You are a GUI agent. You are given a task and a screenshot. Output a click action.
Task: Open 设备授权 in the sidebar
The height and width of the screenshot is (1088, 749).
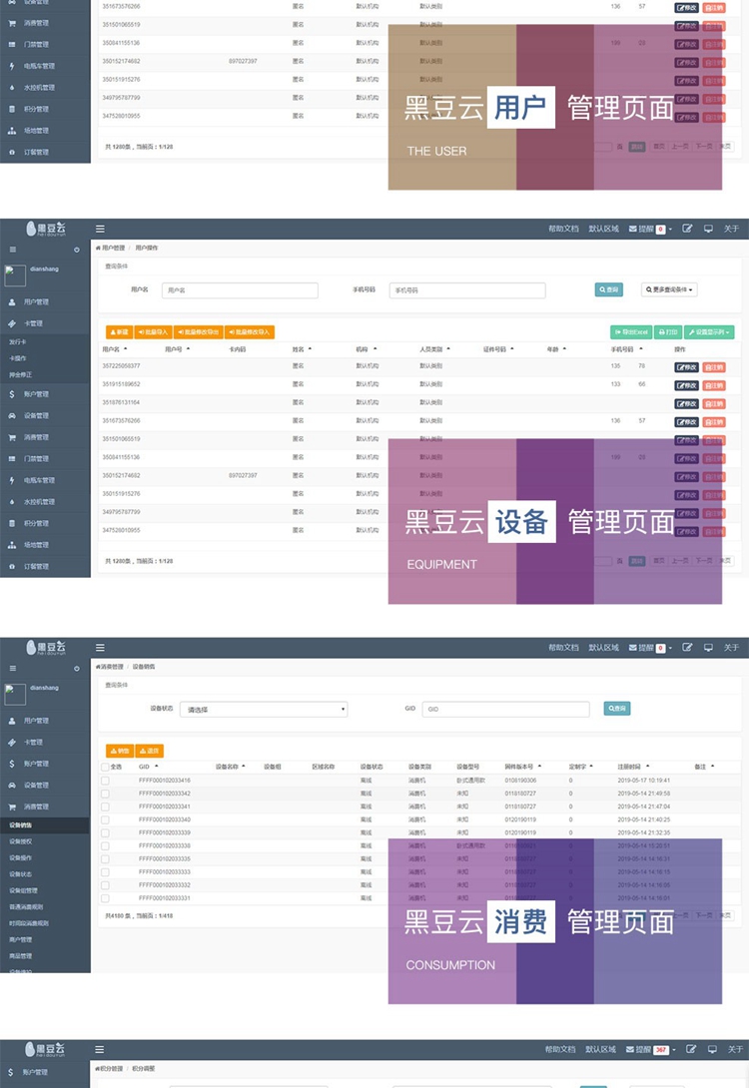(21, 841)
